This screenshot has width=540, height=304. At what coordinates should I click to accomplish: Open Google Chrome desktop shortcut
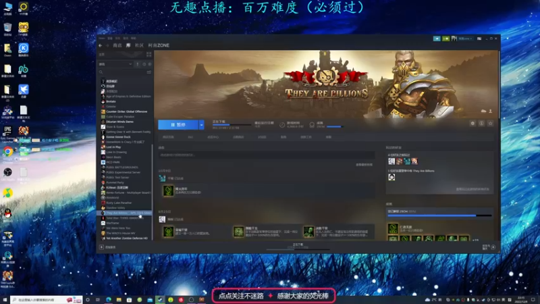[7, 153]
